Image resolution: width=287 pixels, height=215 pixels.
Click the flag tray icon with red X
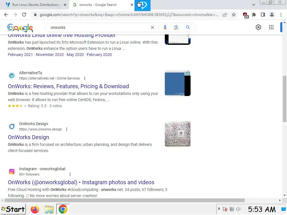point(225,209)
